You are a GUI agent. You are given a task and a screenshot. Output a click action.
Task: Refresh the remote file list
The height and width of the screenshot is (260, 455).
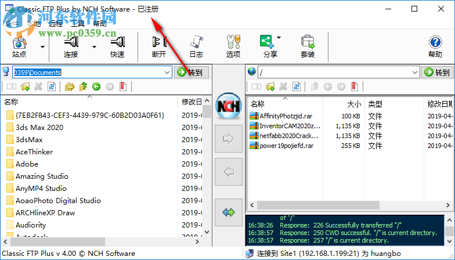point(297,86)
